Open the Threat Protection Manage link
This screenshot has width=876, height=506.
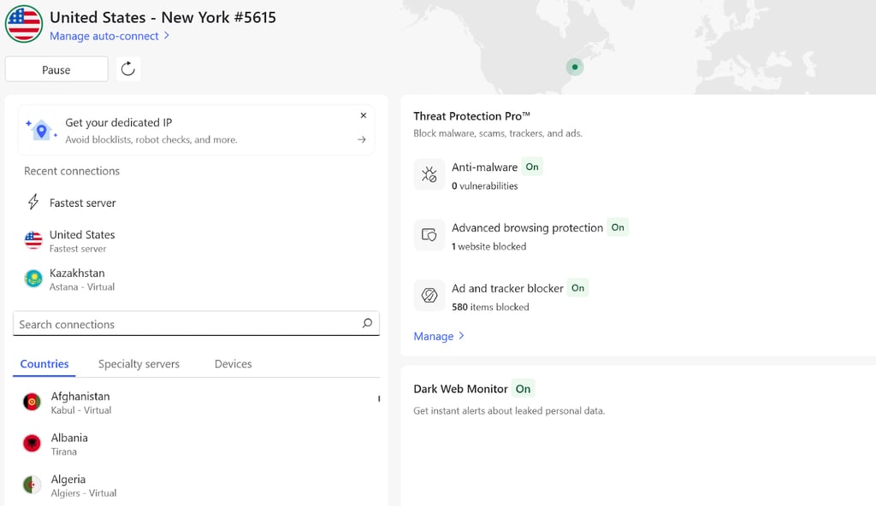pyautogui.click(x=434, y=336)
